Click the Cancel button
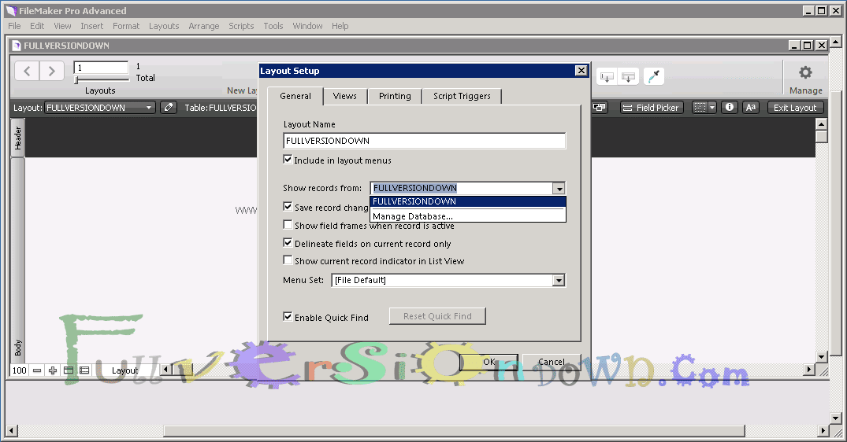 click(552, 362)
